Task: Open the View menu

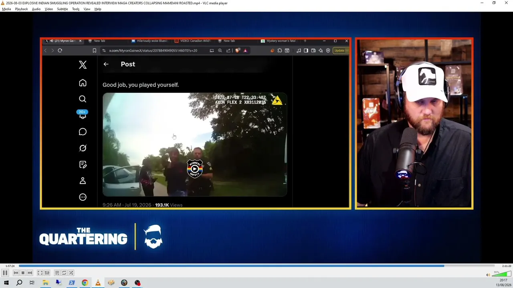Action: coord(87,9)
